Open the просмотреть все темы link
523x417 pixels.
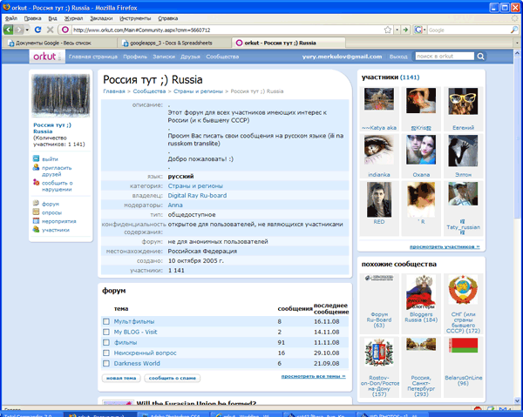(x=313, y=376)
